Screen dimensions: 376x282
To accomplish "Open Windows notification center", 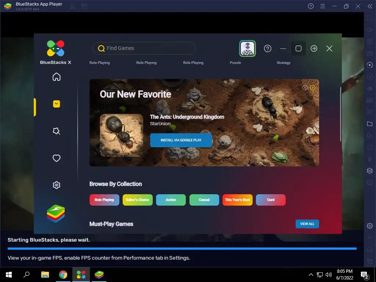I will 365,275.
